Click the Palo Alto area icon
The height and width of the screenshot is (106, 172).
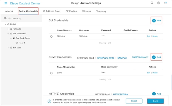(x=11, y=29)
